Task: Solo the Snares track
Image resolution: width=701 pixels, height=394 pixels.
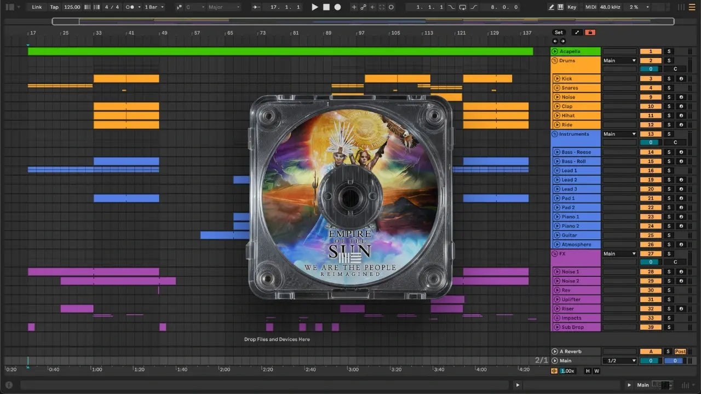Action: (x=669, y=88)
